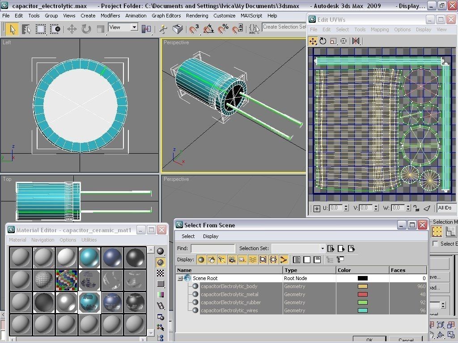Open the Utilities menu in Material Editor

click(x=89, y=240)
